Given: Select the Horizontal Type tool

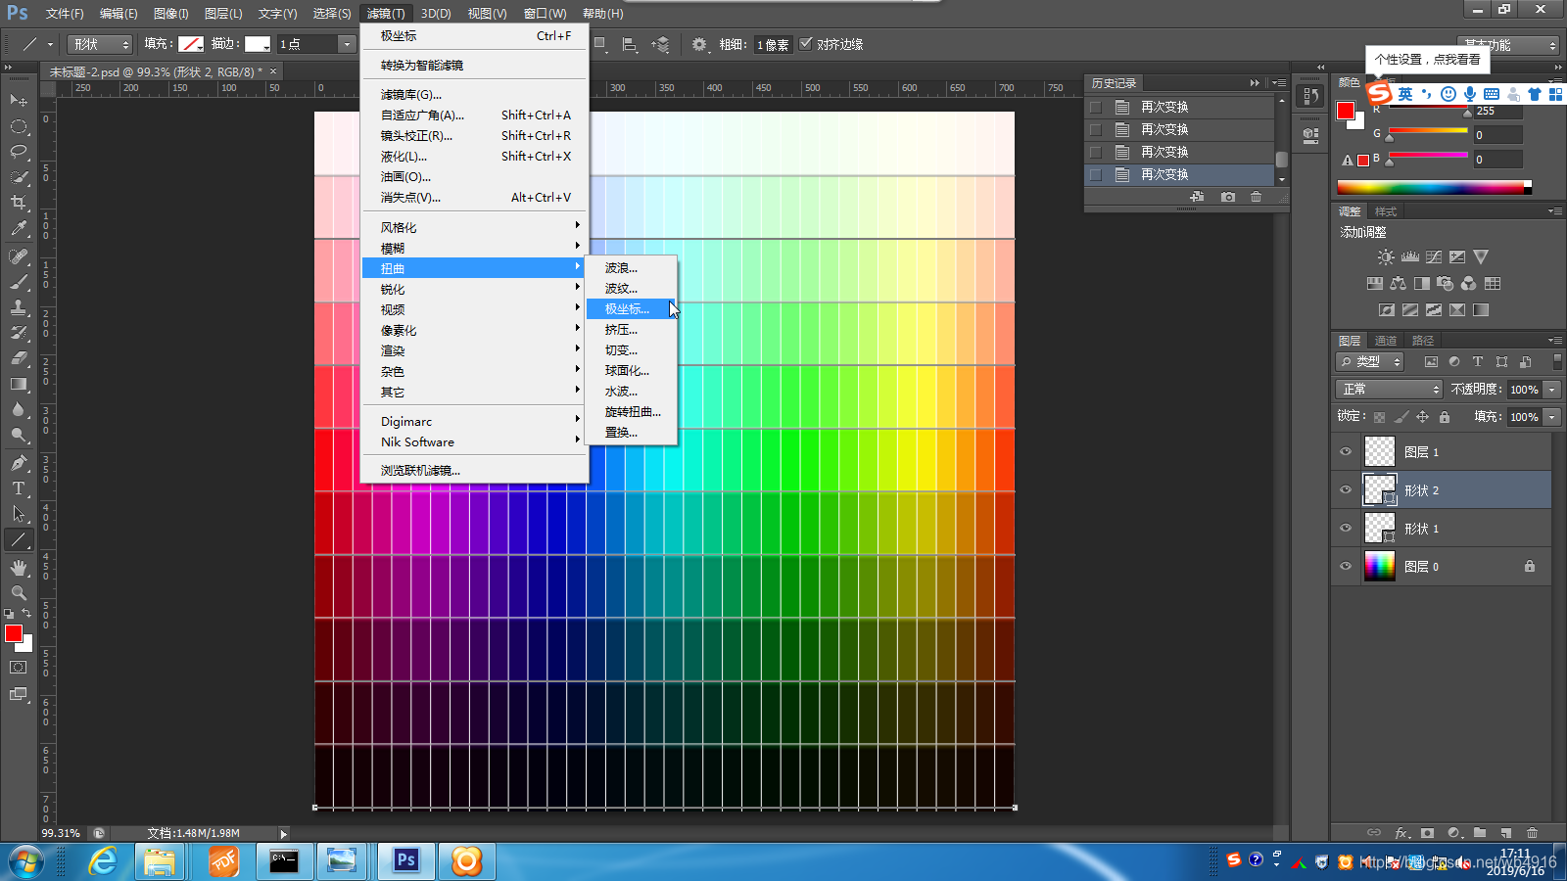Looking at the screenshot, I should point(19,487).
